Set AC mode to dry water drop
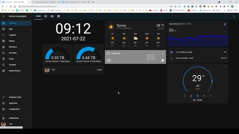 [204, 96]
